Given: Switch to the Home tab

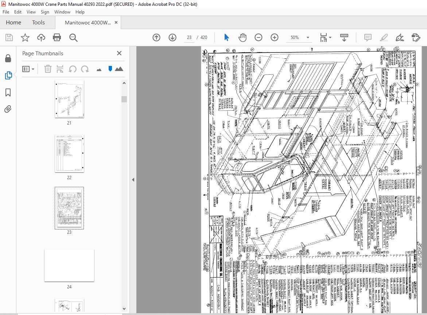Looking at the screenshot, I should pos(13,23).
